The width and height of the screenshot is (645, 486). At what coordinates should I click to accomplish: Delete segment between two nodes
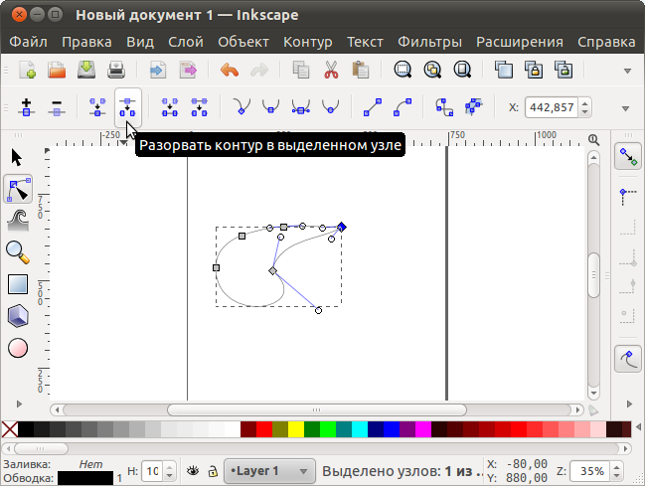(199, 107)
